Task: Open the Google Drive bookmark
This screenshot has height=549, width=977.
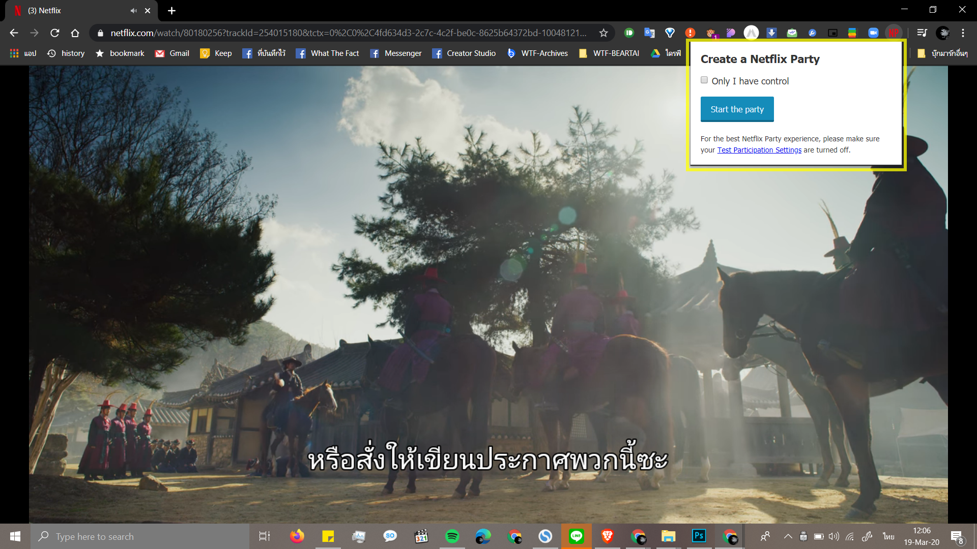Action: click(666, 53)
